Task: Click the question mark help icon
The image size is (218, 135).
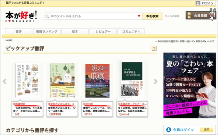Action: (x=154, y=49)
